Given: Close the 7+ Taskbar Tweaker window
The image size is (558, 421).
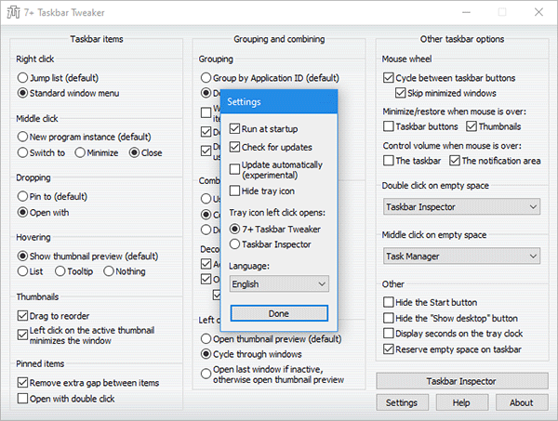Looking at the screenshot, I should tap(537, 12).
